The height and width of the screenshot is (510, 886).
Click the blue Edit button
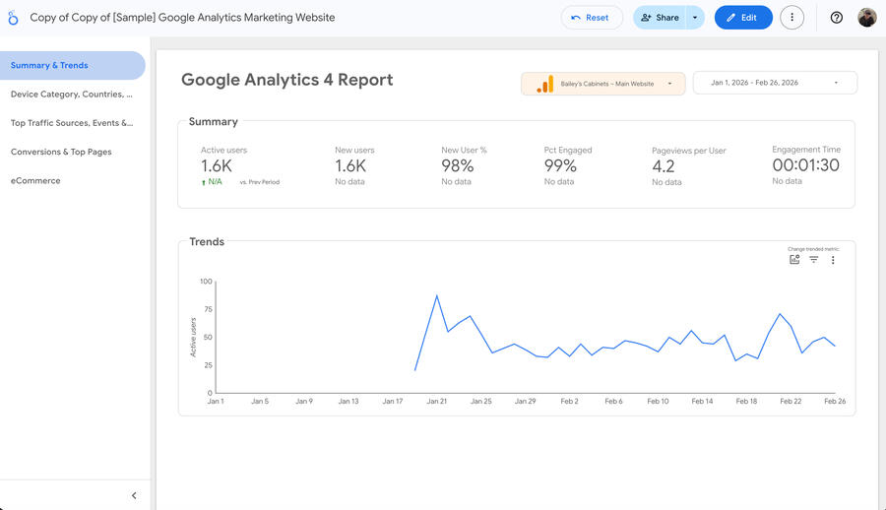(743, 18)
